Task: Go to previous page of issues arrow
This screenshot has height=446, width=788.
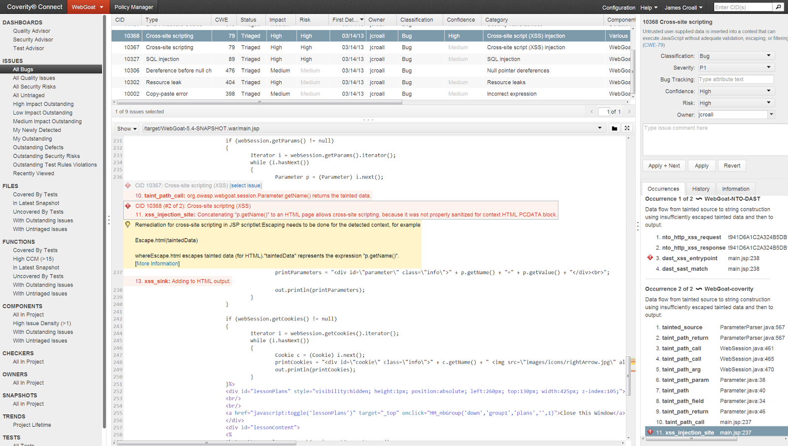Action: [591, 112]
